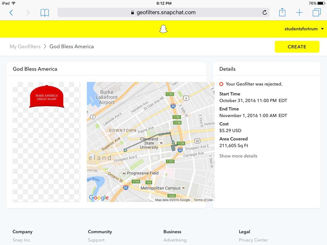Click the Map data ©2016 Google text

click(172, 200)
